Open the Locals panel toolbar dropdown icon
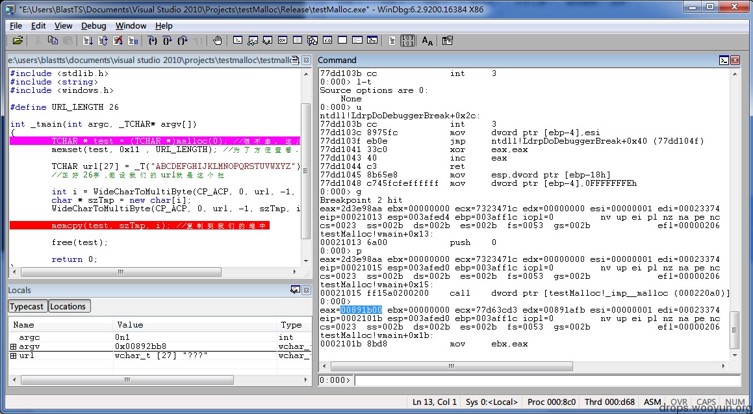The image size is (753, 414). tap(295, 290)
